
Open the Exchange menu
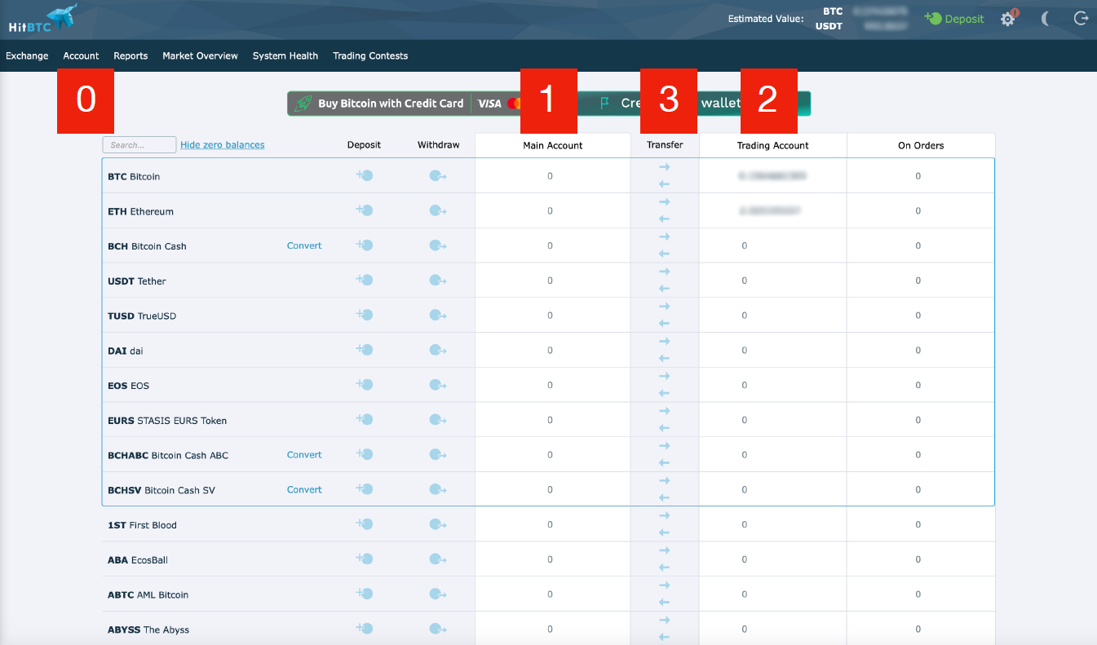point(27,56)
